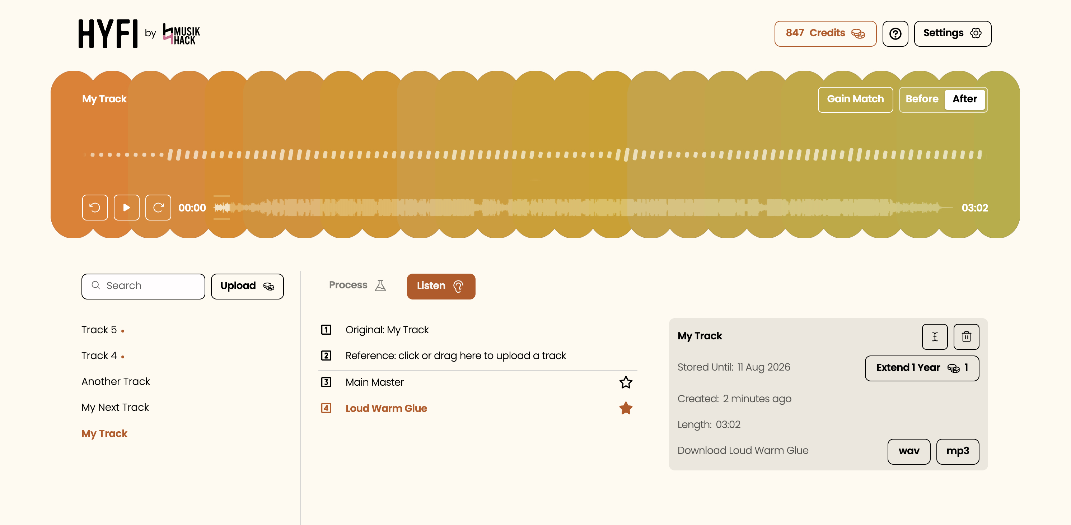Unfavorite the Loud Warm Glue star
The width and height of the screenshot is (1071, 525).
625,408
